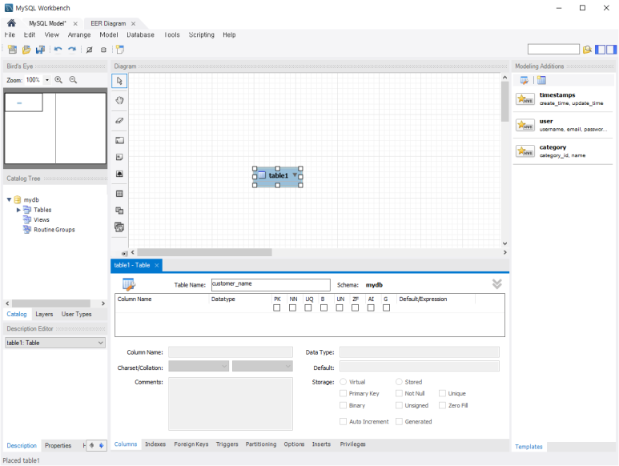The width and height of the screenshot is (619, 466).
Task: Open the Collation dropdown
Action: 263,366
